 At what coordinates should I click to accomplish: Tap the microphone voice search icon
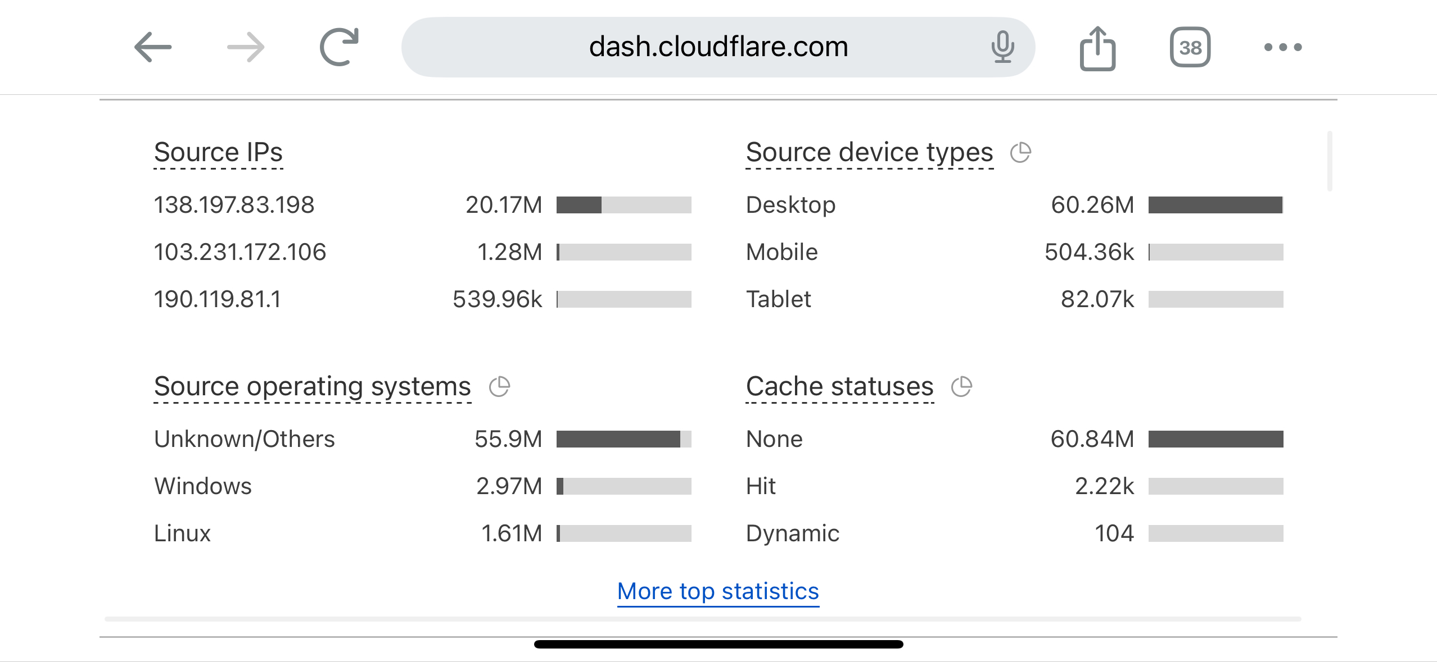(1002, 47)
